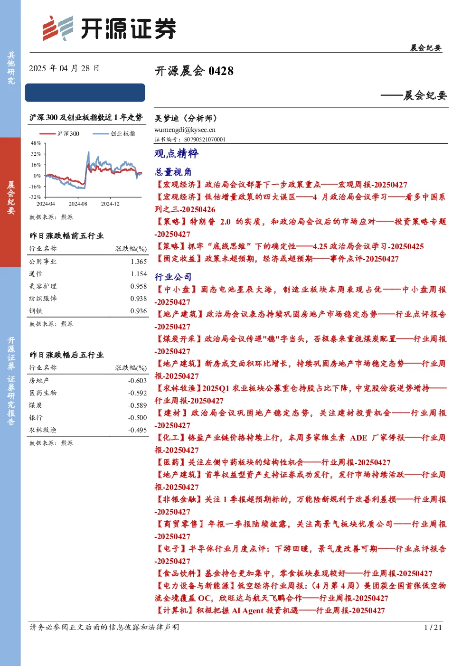Click the date 2025 年 04 月 28 日

[64, 68]
